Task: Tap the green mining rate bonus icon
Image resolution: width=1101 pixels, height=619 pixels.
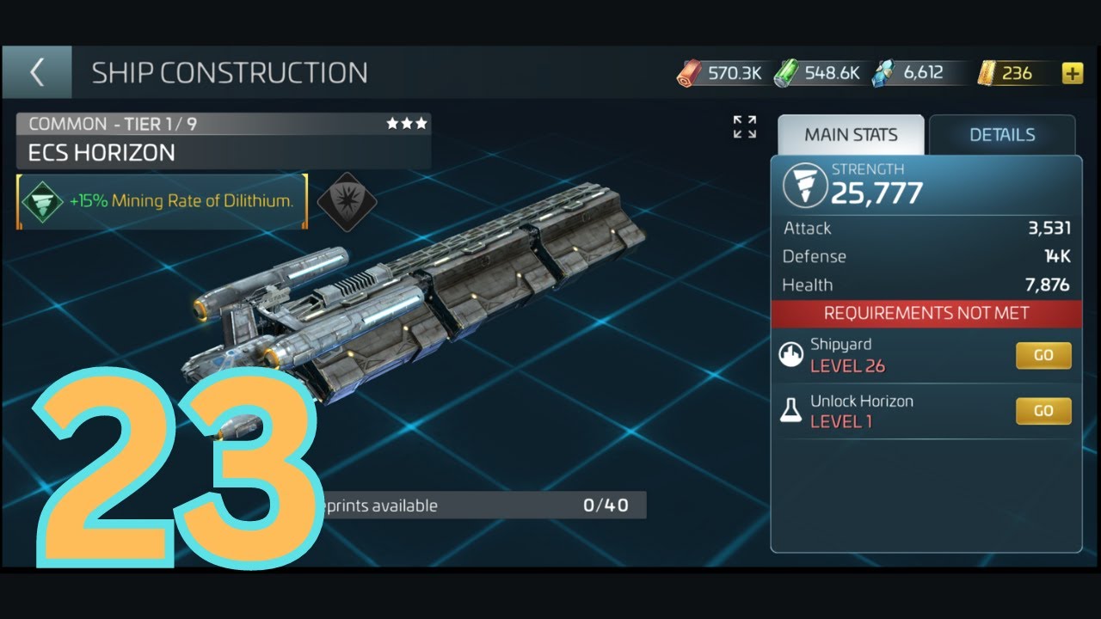Action: click(x=43, y=202)
